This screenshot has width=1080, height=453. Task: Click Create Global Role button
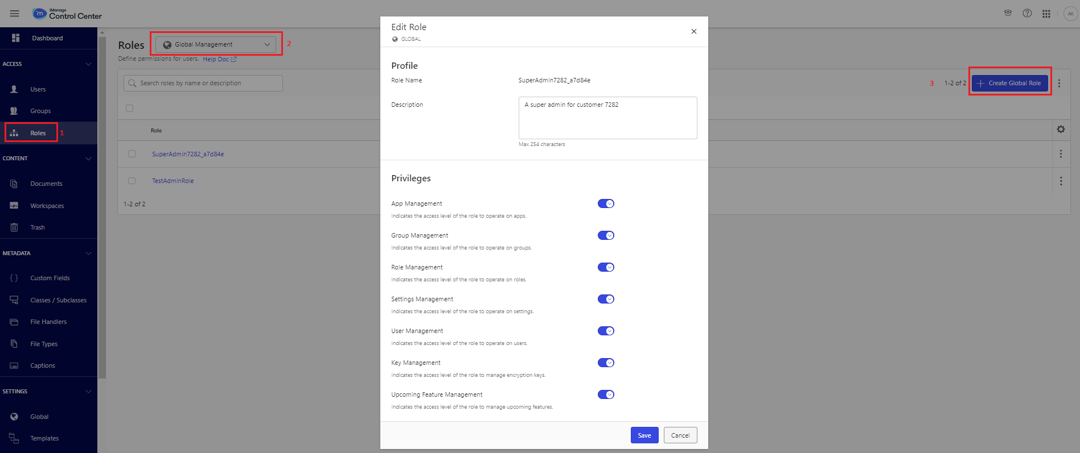(x=1009, y=83)
